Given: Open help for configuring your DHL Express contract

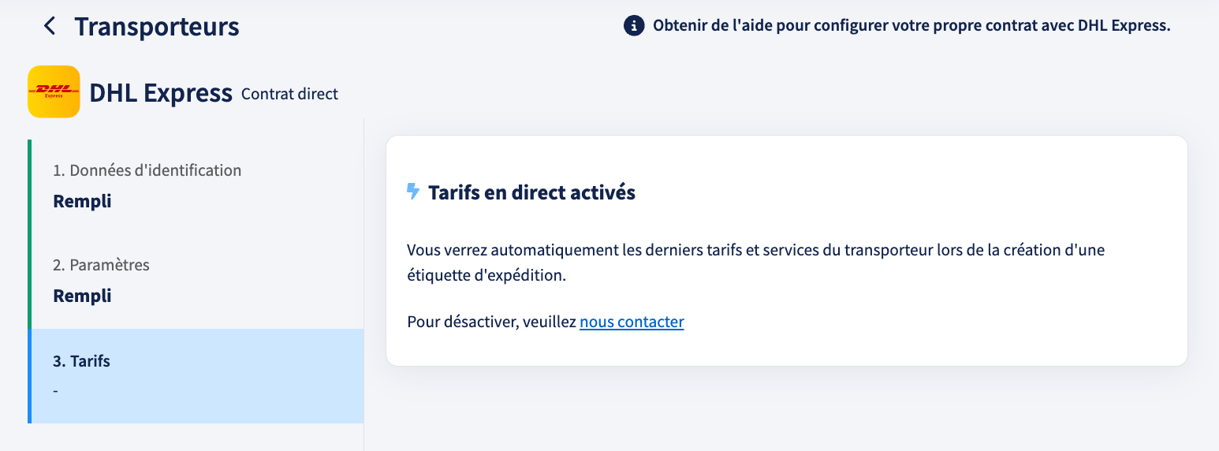Looking at the screenshot, I should (911, 26).
